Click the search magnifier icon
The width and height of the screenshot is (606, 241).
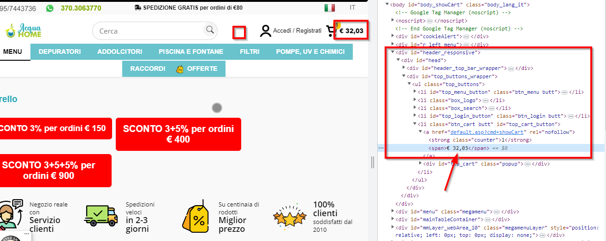[210, 30]
